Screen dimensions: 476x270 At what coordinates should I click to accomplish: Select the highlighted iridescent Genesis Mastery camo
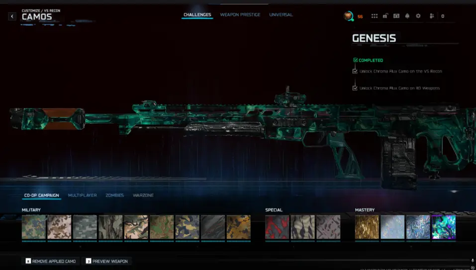tap(444, 227)
